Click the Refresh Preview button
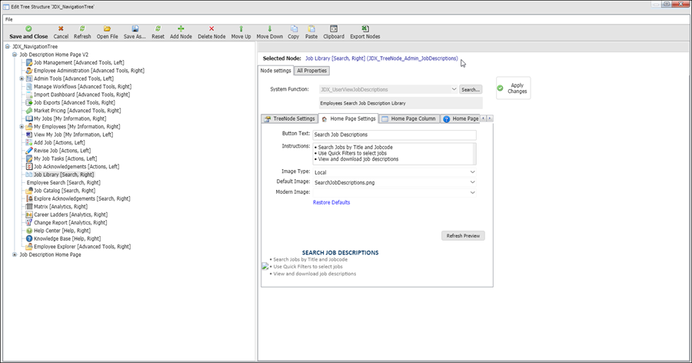The width and height of the screenshot is (692, 363). tap(463, 235)
